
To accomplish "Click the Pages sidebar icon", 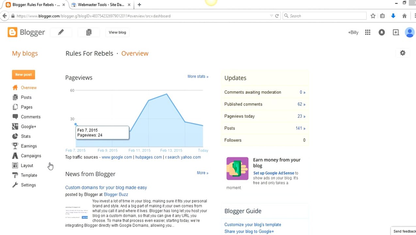I will point(15,107).
